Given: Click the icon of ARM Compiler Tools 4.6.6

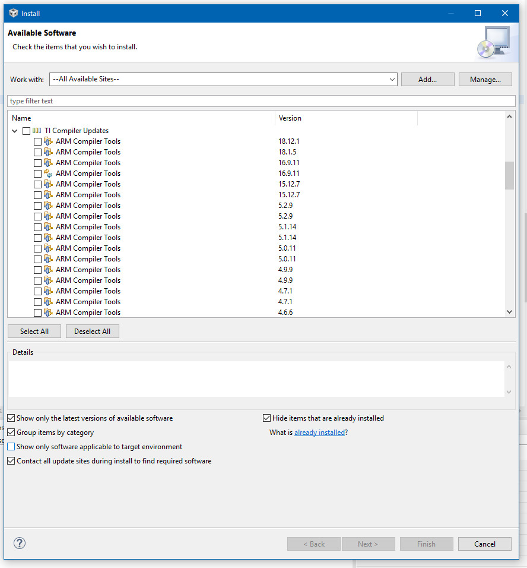Looking at the screenshot, I should coord(48,313).
